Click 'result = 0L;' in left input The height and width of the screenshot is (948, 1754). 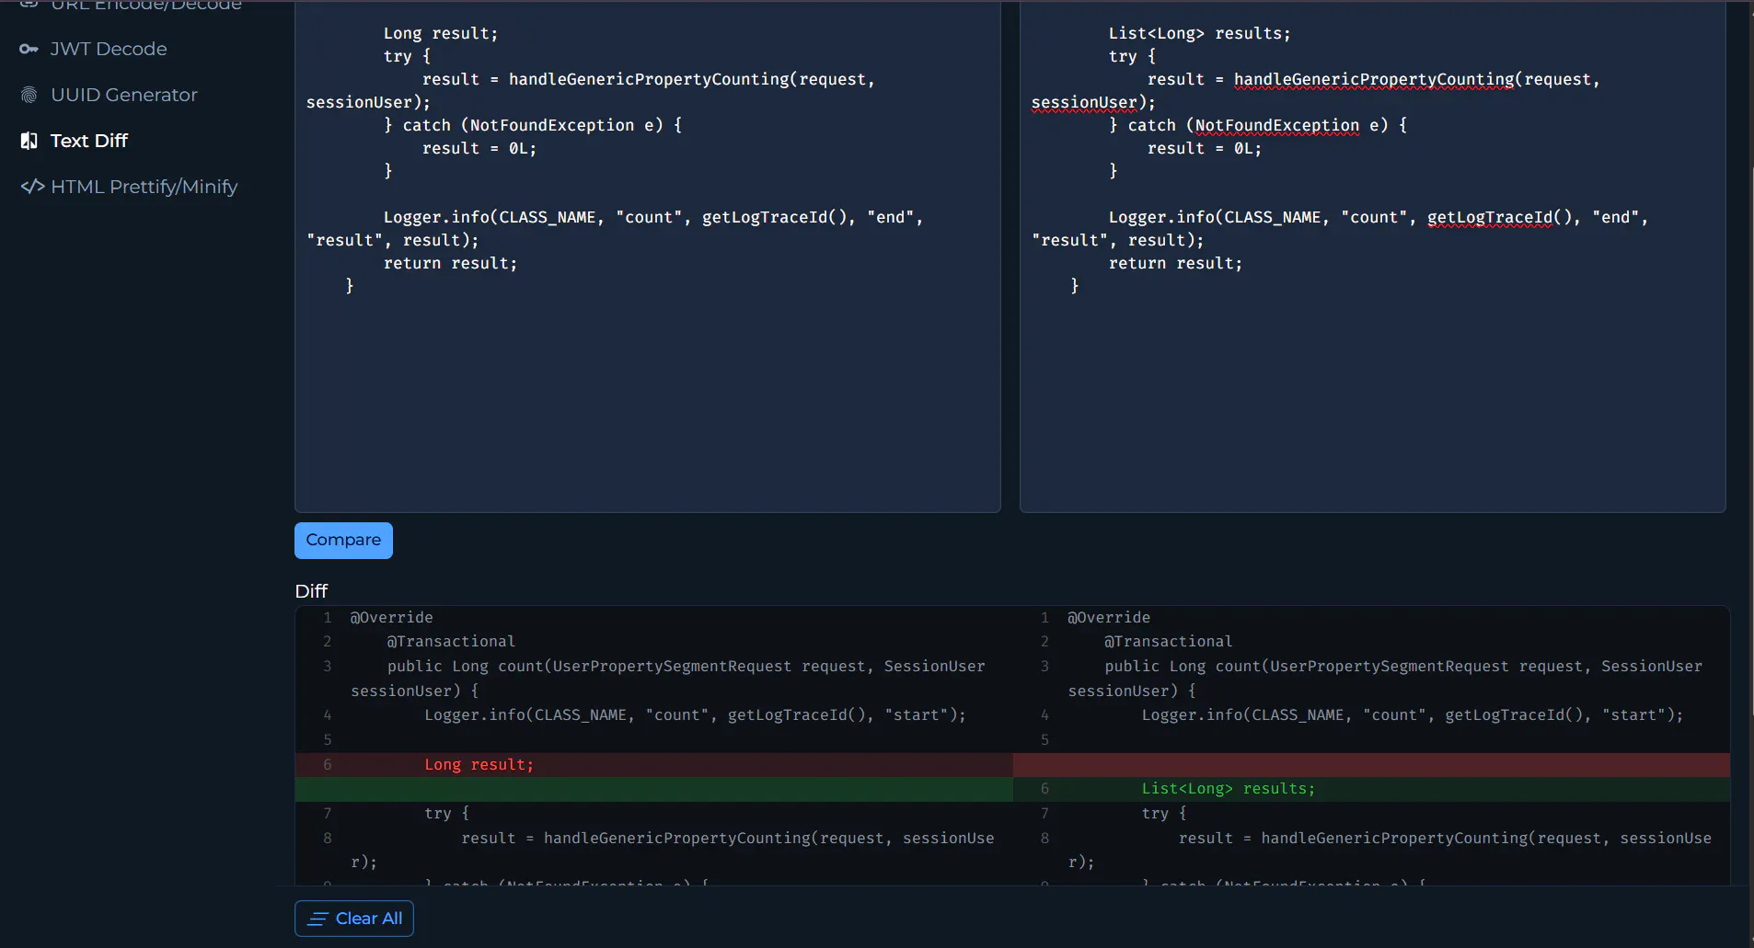[479, 148]
